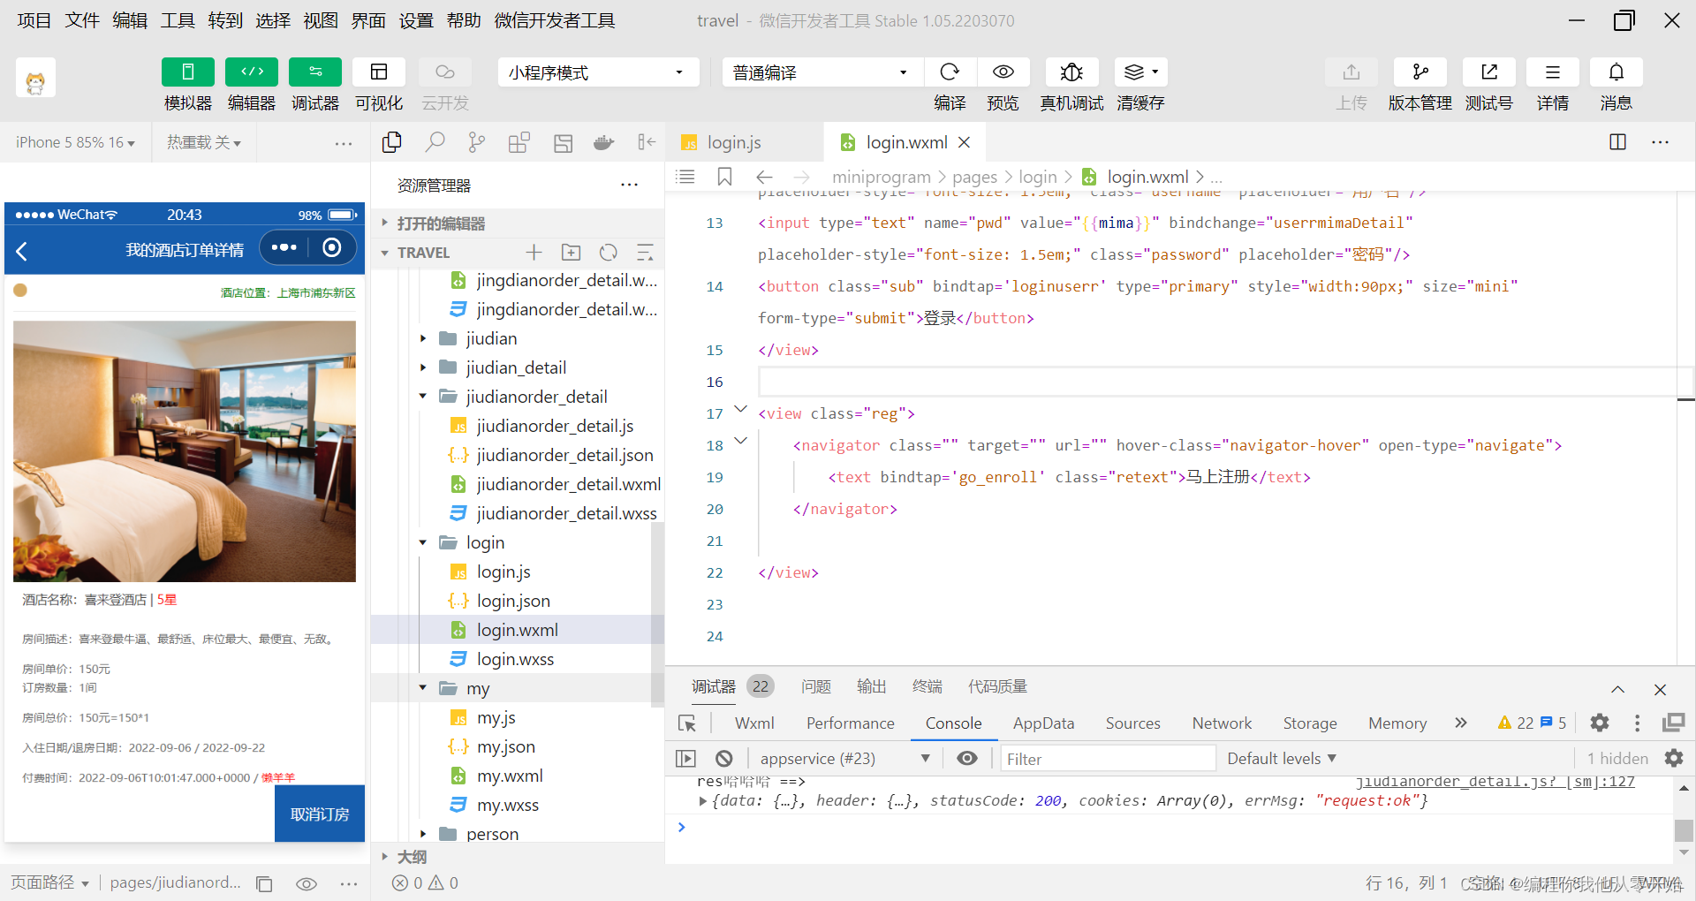Click the hotel room photo

pyautogui.click(x=185, y=451)
